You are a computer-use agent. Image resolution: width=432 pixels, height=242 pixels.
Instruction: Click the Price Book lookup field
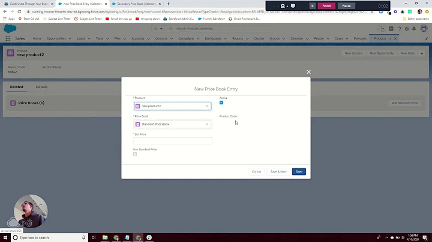(173, 125)
